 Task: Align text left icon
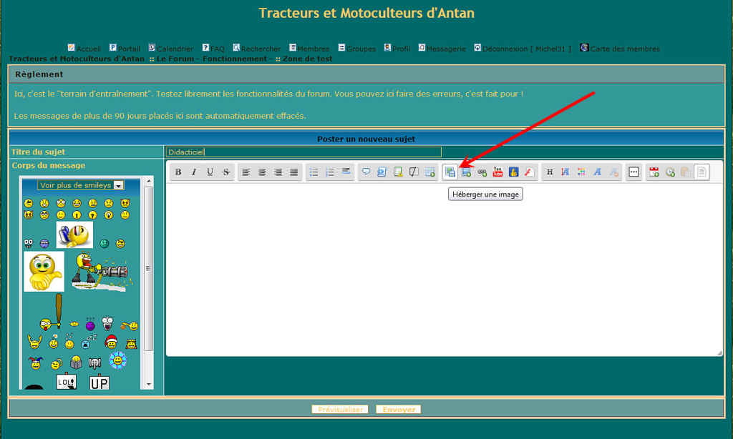coord(246,172)
